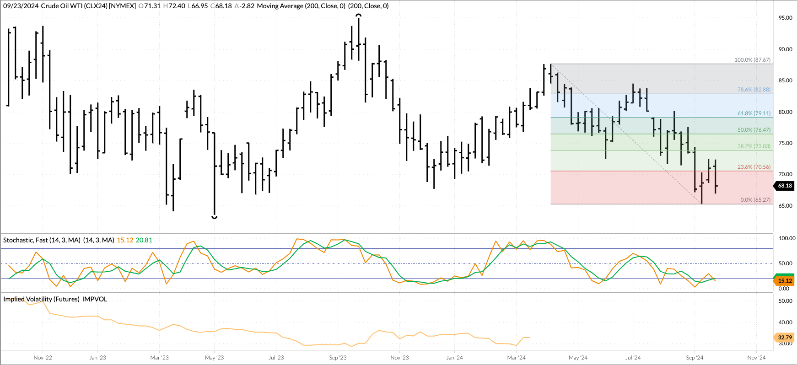The width and height of the screenshot is (797, 365).
Task: Click the Sep '23 date on time axis
Action: tap(338, 358)
